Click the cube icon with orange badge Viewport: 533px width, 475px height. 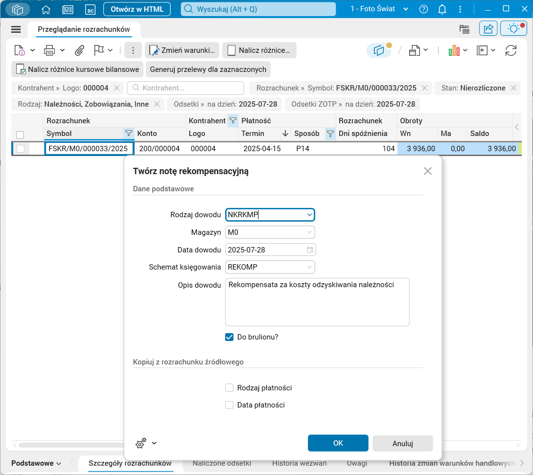pyautogui.click(x=380, y=50)
